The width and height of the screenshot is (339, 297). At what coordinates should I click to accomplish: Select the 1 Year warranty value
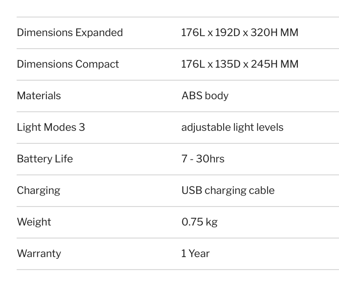pos(195,253)
